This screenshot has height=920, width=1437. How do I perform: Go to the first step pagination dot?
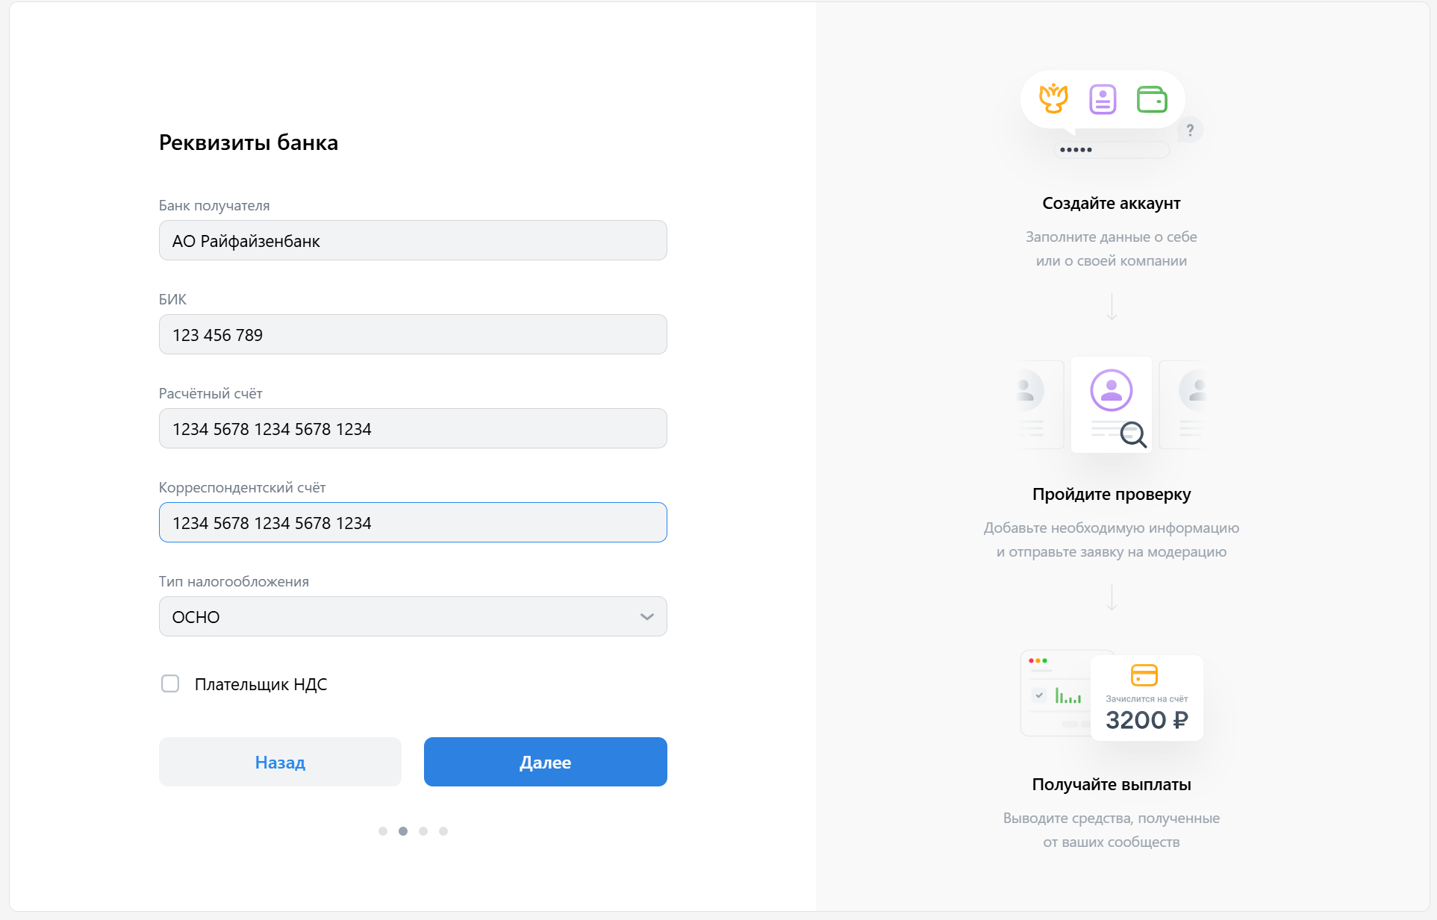tap(383, 831)
